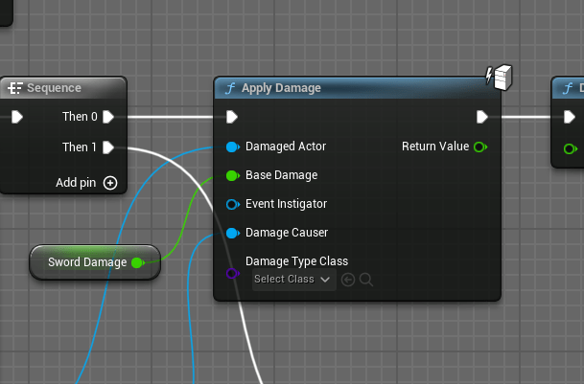Screen dimensions: 584x384
Task: Click the Then 0 execution output pin
Action: point(108,117)
